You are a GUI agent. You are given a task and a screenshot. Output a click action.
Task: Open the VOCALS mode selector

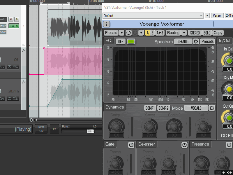tap(196, 108)
